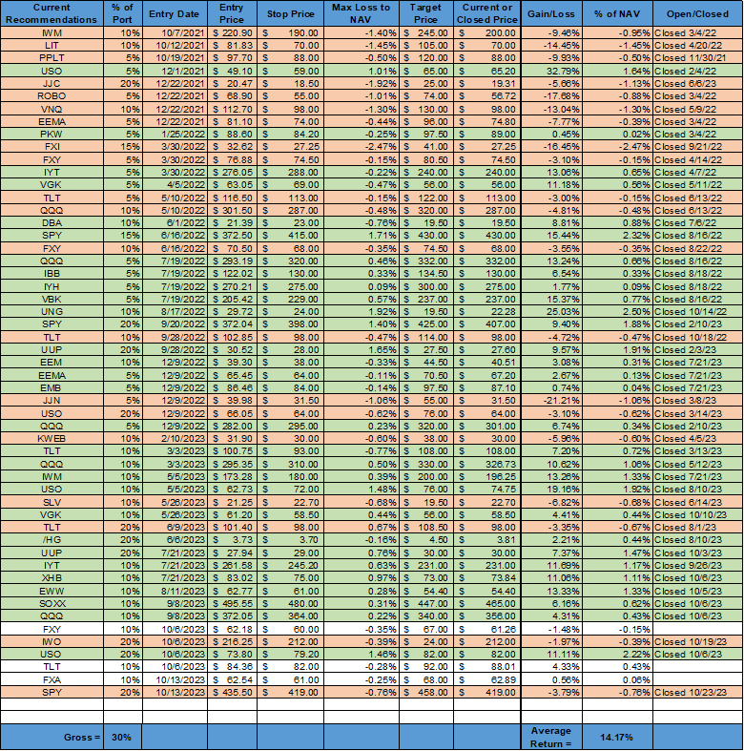The height and width of the screenshot is (751, 744).
Task: Click the Max Loss to NAV header
Action: point(361,13)
